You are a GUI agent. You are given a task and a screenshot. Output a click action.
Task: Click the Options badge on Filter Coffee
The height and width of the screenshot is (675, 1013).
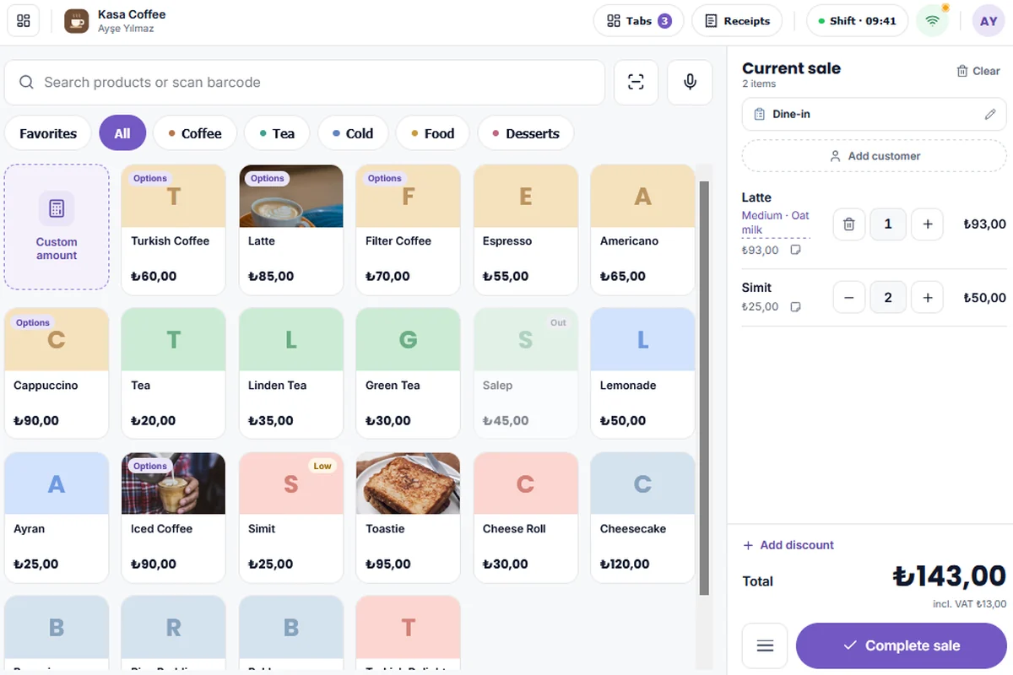pos(385,178)
